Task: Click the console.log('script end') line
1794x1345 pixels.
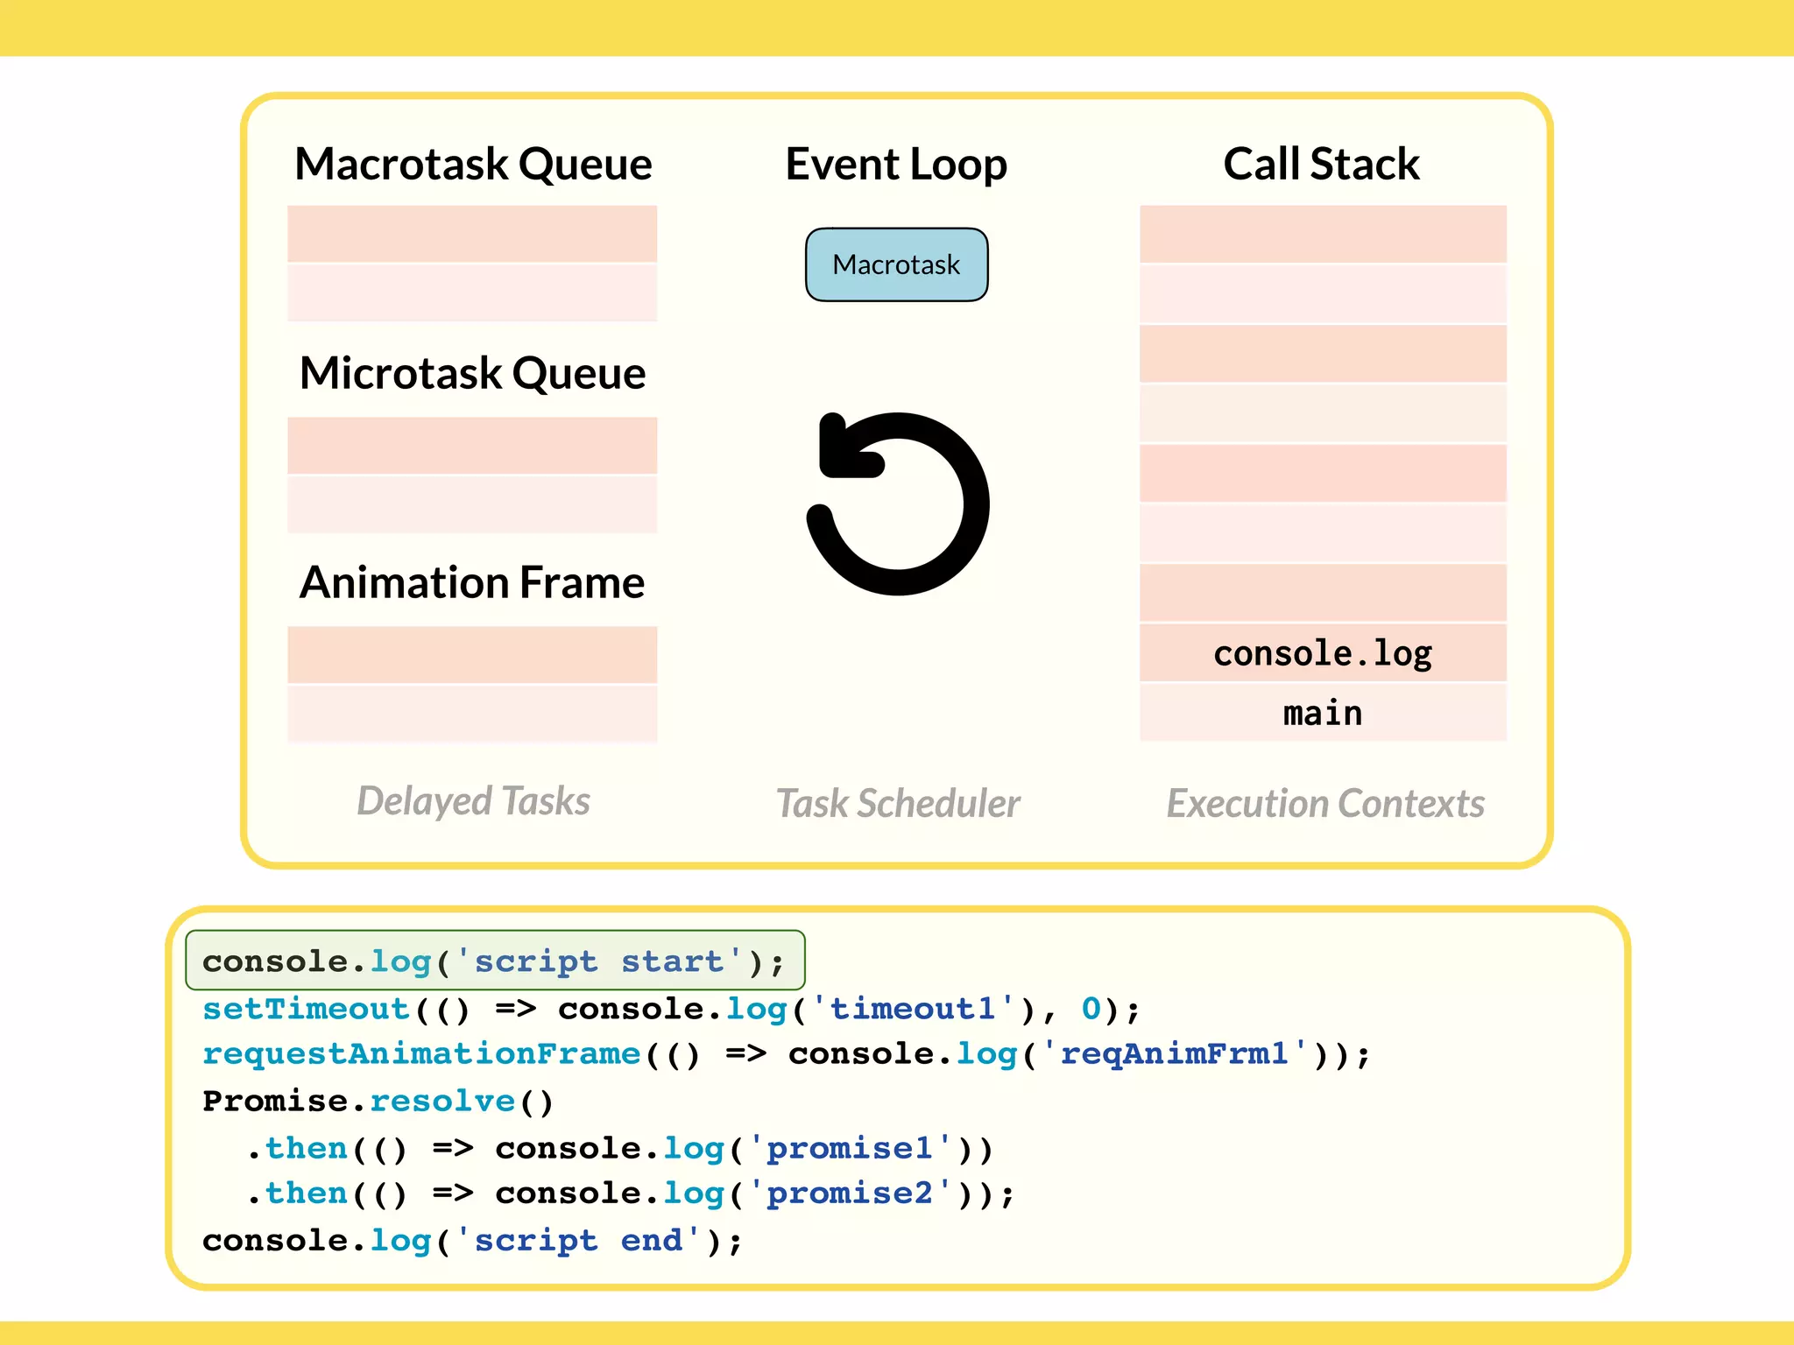Action: pyautogui.click(x=472, y=1241)
